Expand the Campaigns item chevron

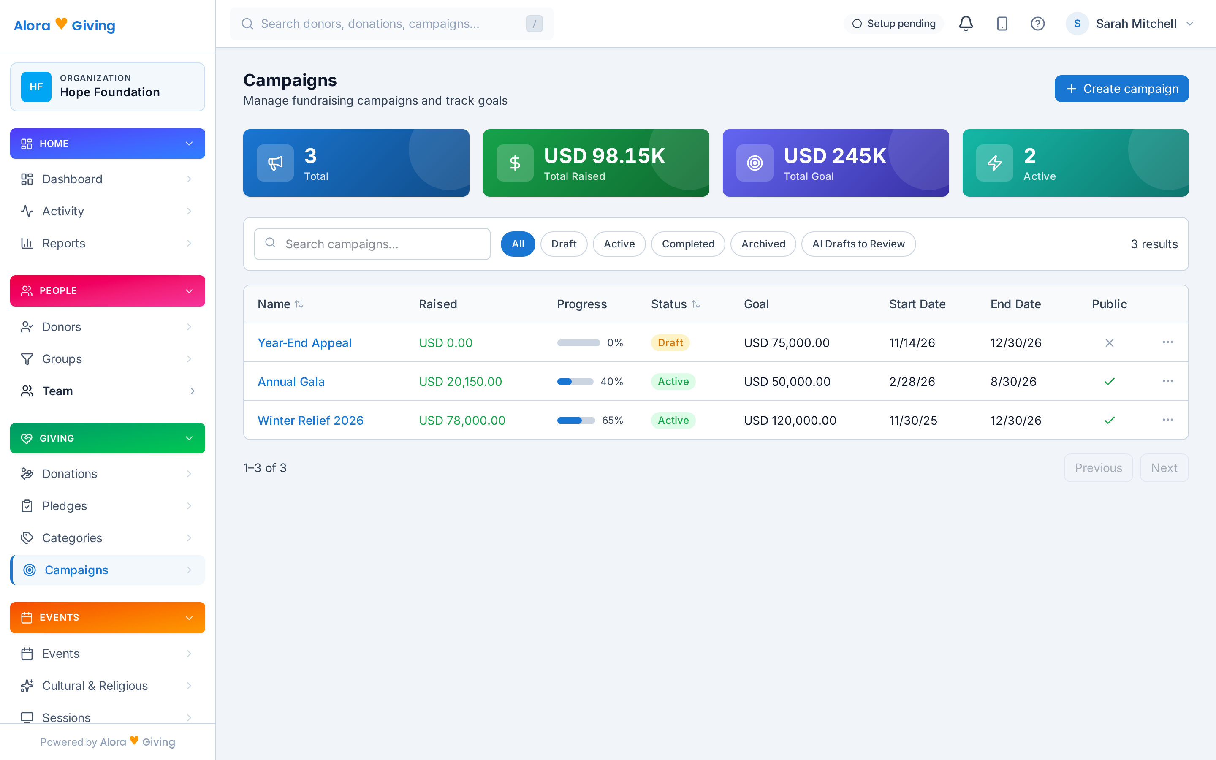click(x=189, y=570)
